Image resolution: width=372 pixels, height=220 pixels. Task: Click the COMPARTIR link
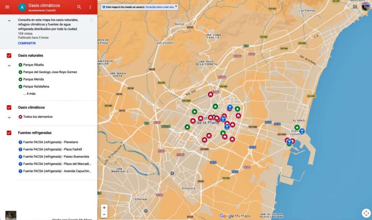point(27,43)
